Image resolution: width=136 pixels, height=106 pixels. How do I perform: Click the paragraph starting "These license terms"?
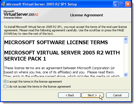62,72
